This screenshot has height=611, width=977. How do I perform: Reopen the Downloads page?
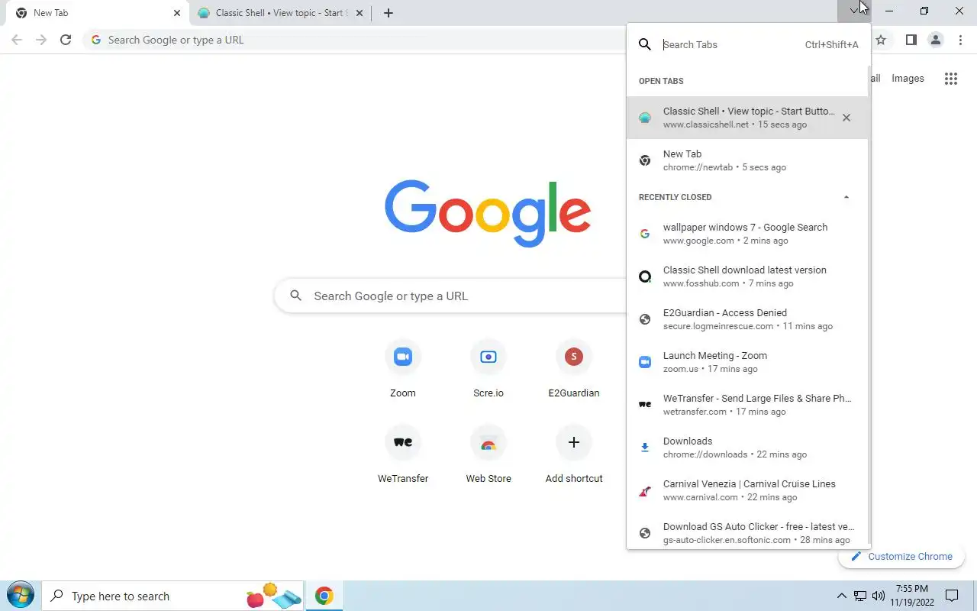point(747,448)
